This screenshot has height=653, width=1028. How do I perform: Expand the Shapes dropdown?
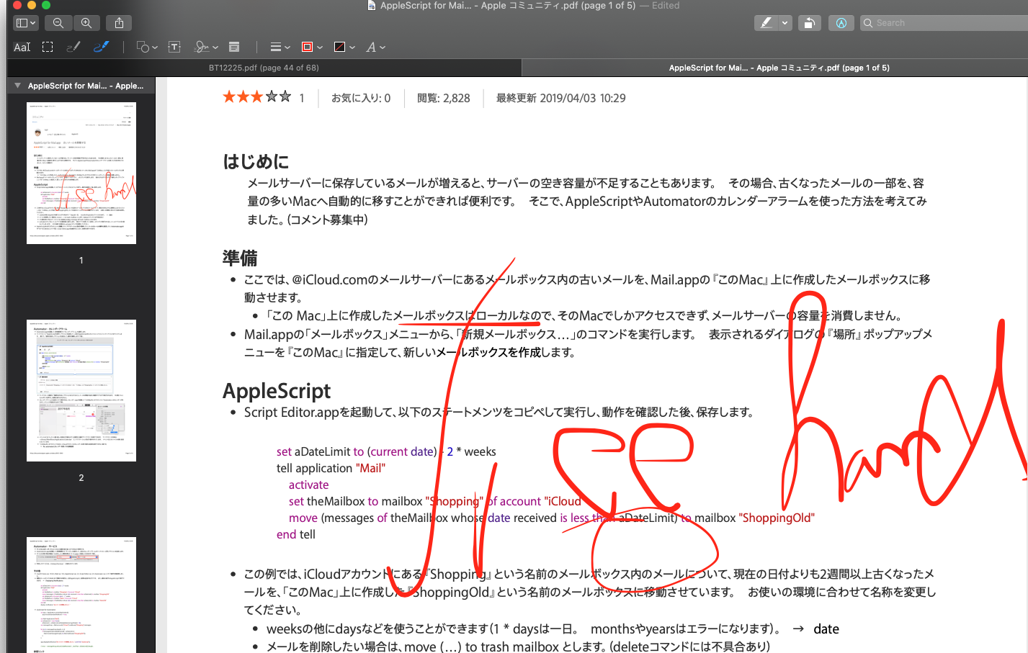tap(147, 48)
